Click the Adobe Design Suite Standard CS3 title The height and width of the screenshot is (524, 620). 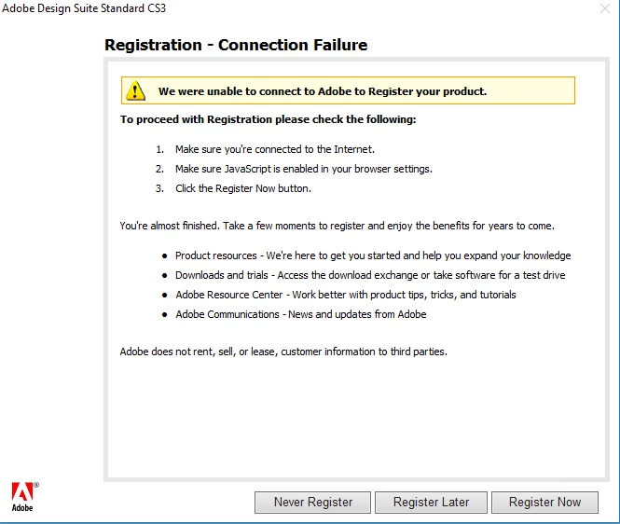point(84,8)
